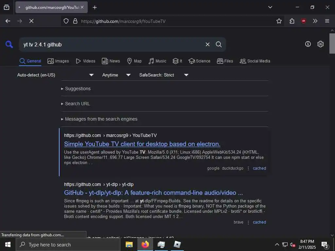Screen dimensions: 335x251
Task: Open the Auto-detect language dropdown
Action: pos(55,75)
